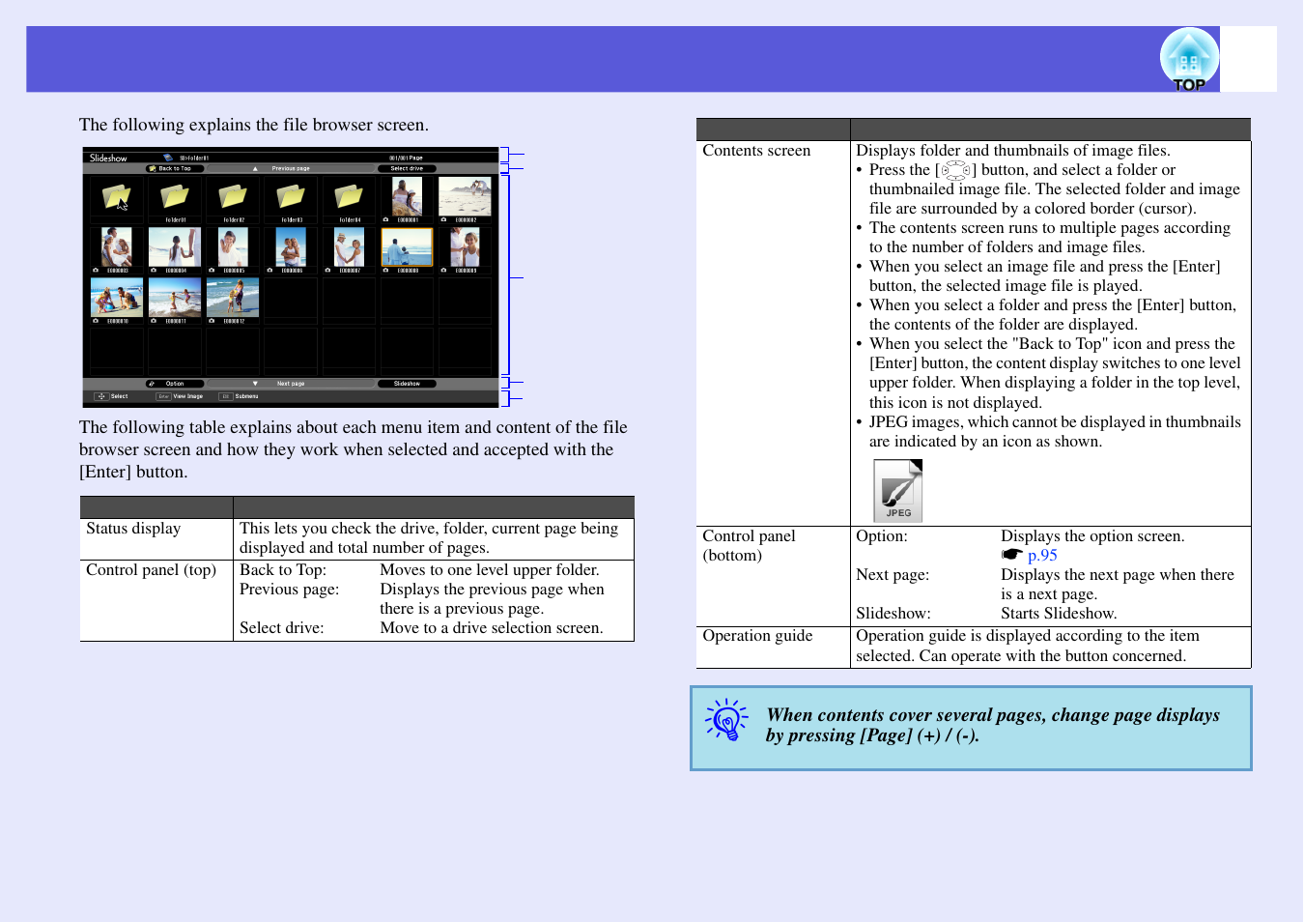
Task: Select thumbnail image E0000009
Action: pos(465,247)
